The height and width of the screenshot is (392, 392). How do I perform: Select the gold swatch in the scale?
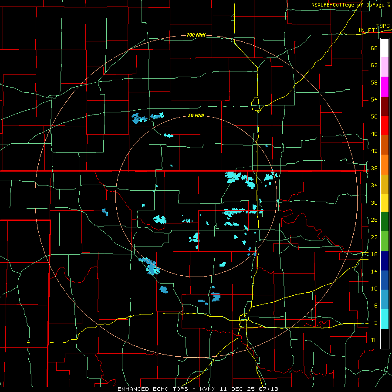[x=385, y=185]
